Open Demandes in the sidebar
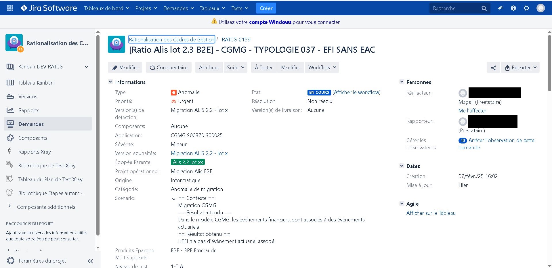Viewport: 552px width, 268px height. 48,124
